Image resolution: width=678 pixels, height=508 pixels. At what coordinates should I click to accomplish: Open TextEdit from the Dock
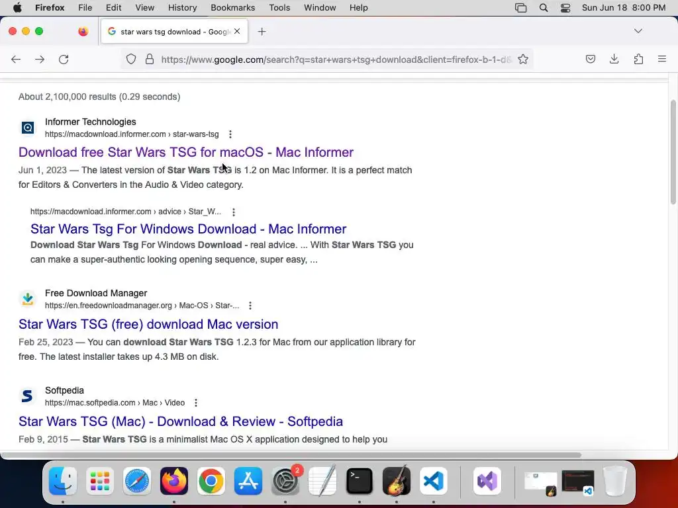[322, 481]
